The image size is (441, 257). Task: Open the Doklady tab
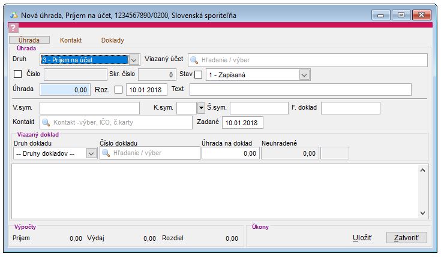[112, 40]
